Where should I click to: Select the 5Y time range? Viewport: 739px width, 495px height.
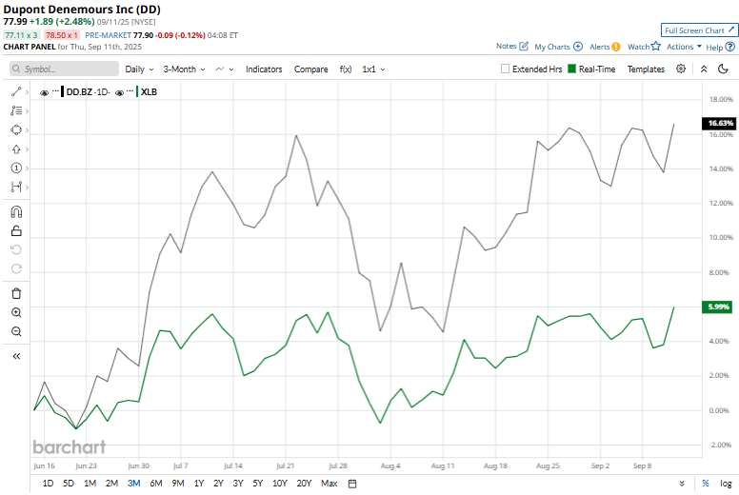point(257,484)
